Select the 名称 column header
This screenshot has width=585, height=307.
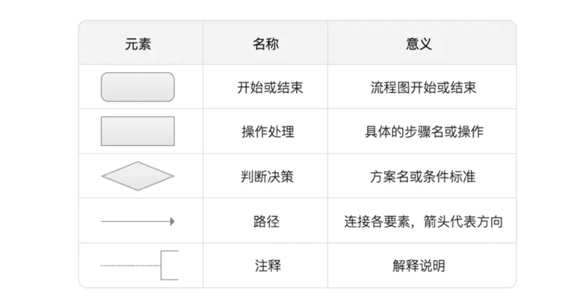pos(266,44)
